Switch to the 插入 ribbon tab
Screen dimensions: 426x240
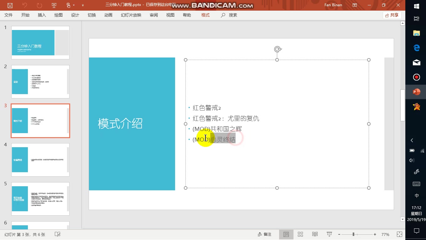click(x=42, y=15)
